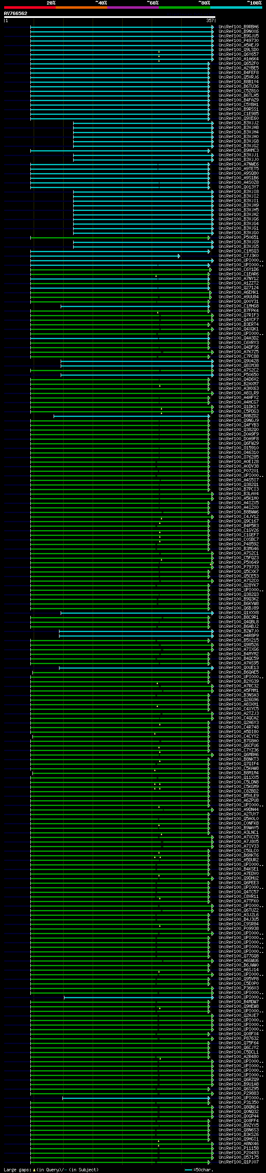Click the red ~20% identity legend segment

coord(30,7)
